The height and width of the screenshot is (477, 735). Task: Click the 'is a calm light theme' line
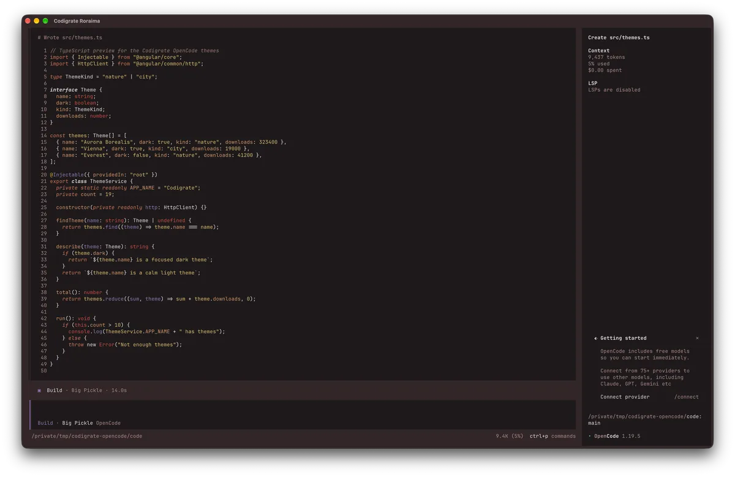(131, 272)
